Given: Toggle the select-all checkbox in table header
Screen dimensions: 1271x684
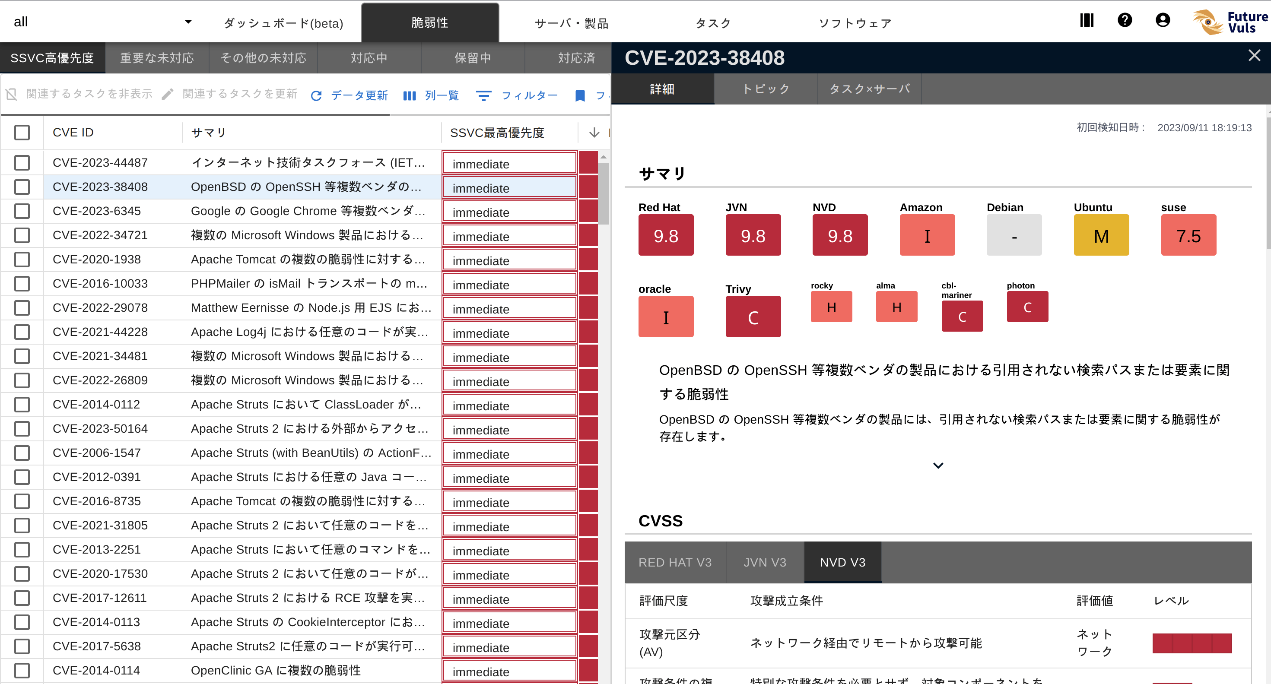Looking at the screenshot, I should point(22,132).
